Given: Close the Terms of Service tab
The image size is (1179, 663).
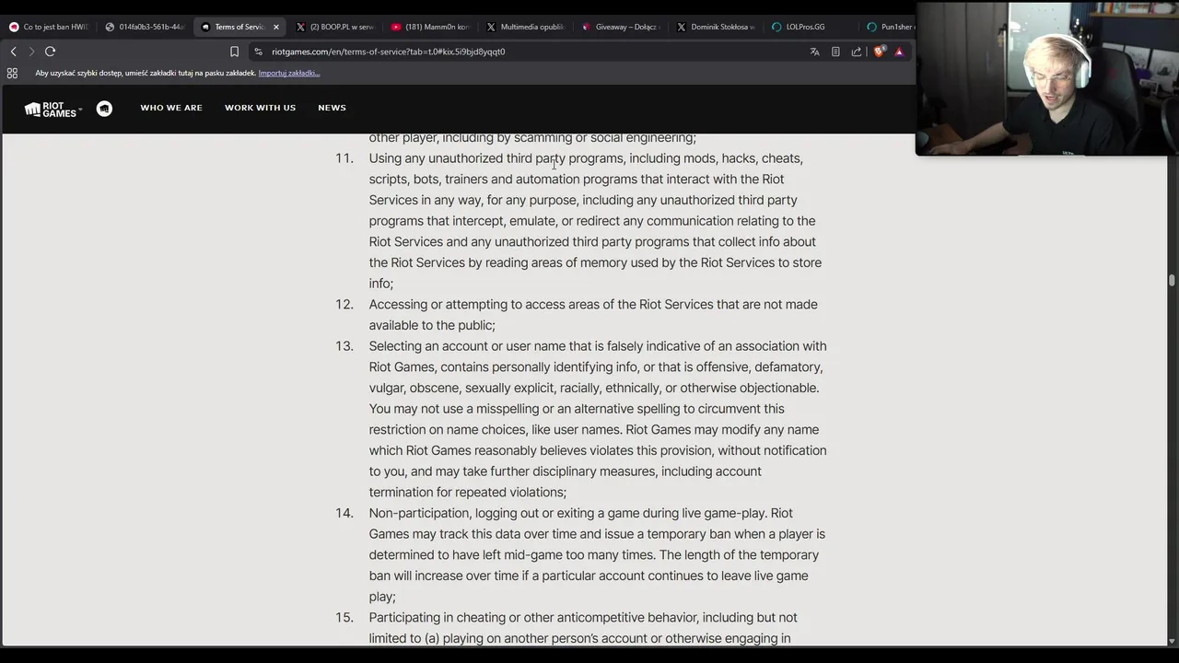Looking at the screenshot, I should point(275,27).
